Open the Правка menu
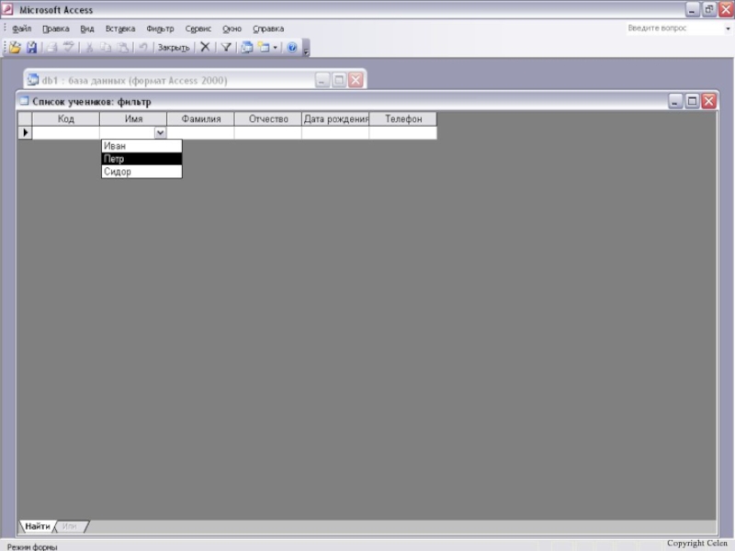This screenshot has height=551, width=735. tap(56, 28)
